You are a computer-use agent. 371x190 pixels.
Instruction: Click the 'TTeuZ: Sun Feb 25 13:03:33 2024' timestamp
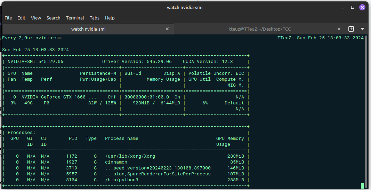pyautogui.click(x=320, y=38)
